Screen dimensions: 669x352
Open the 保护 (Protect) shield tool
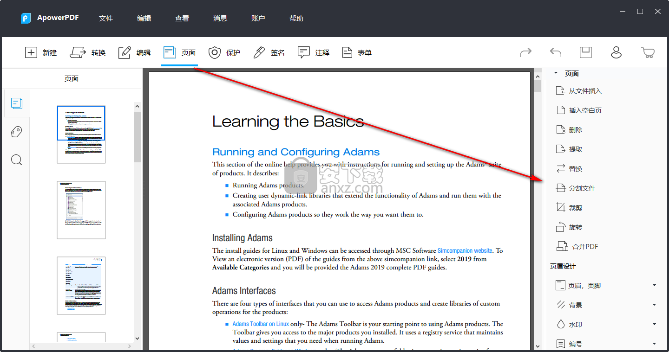224,52
